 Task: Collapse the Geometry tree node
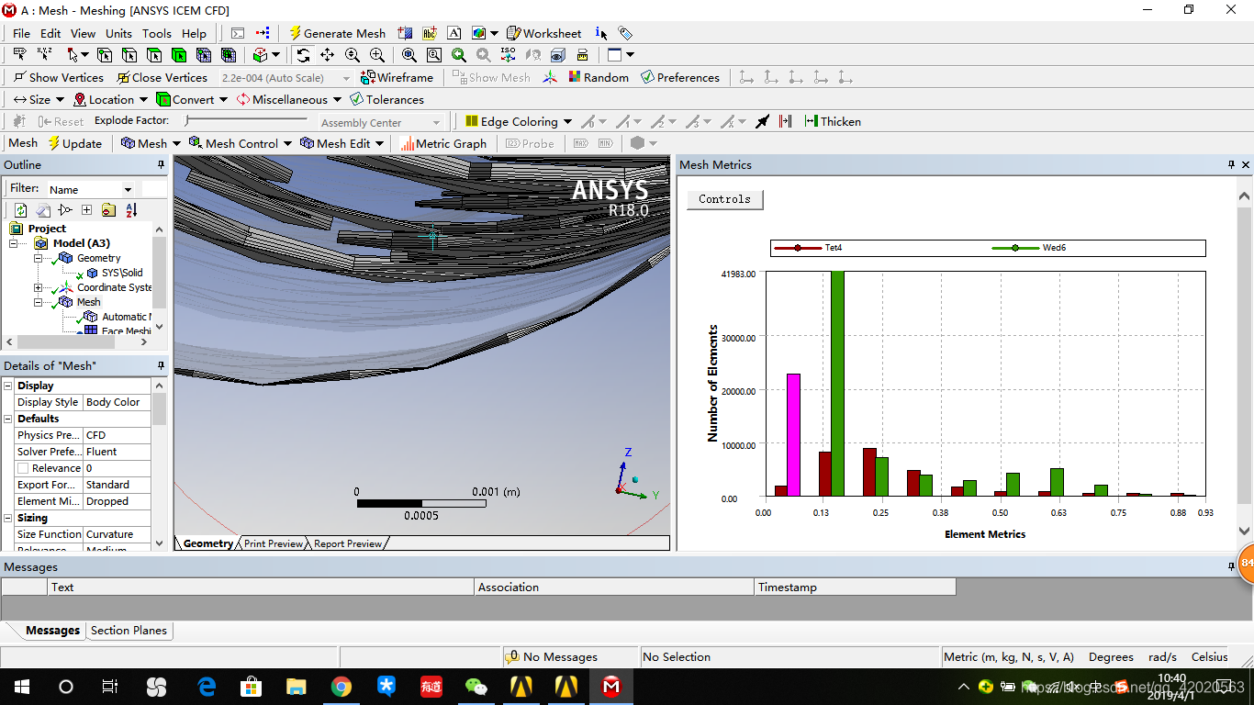(39, 258)
